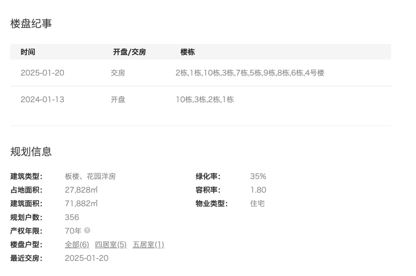Click the 楼栋 column header
Image resolution: width=416 pixels, height=276 pixels.
coord(188,52)
